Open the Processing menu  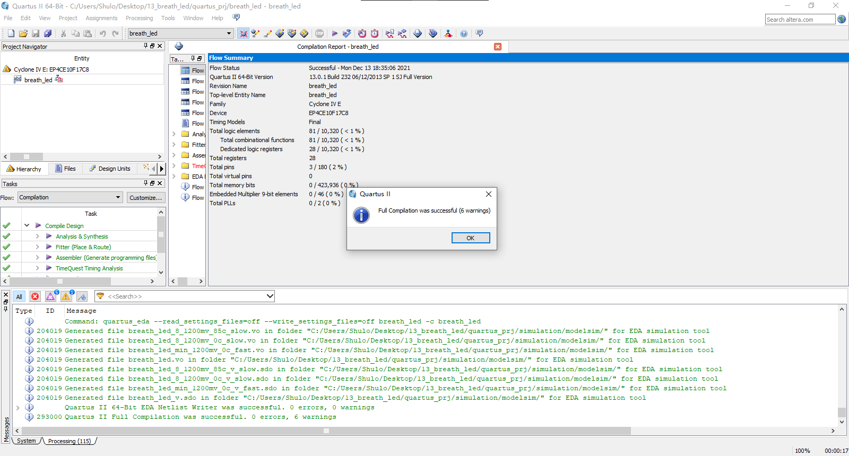[x=139, y=18]
